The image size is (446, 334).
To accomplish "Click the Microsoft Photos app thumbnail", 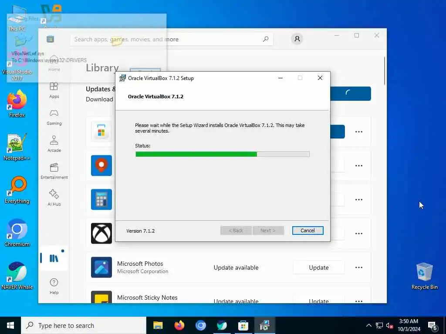I will 101,267.
